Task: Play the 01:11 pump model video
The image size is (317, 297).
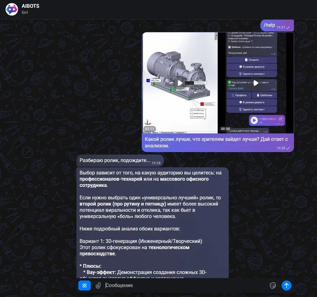Action: (180, 83)
